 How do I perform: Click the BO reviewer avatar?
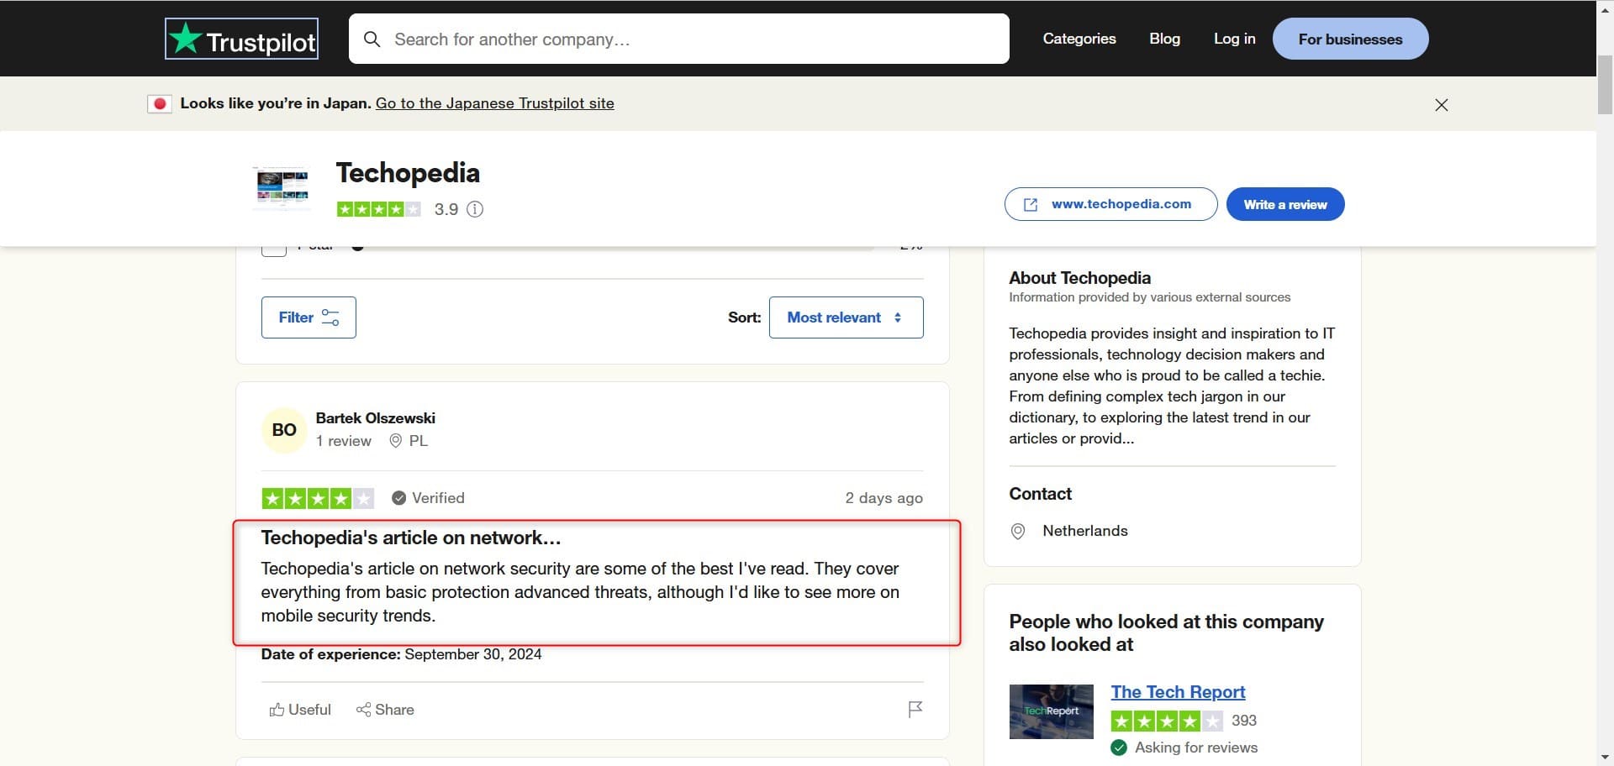pyautogui.click(x=284, y=430)
